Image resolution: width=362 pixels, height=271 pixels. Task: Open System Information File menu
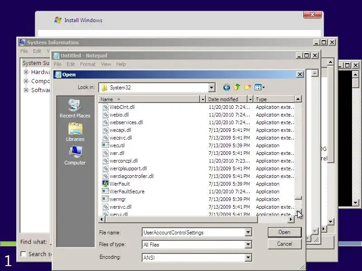24,51
